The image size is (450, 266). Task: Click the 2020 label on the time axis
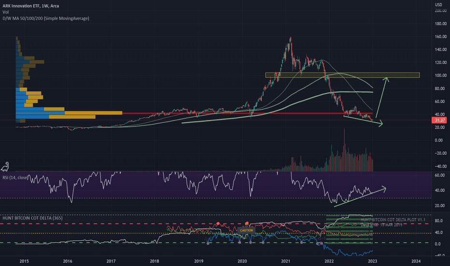(242, 261)
